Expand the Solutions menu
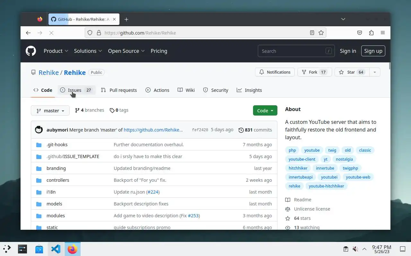This screenshot has width=411, height=256. coord(88,51)
